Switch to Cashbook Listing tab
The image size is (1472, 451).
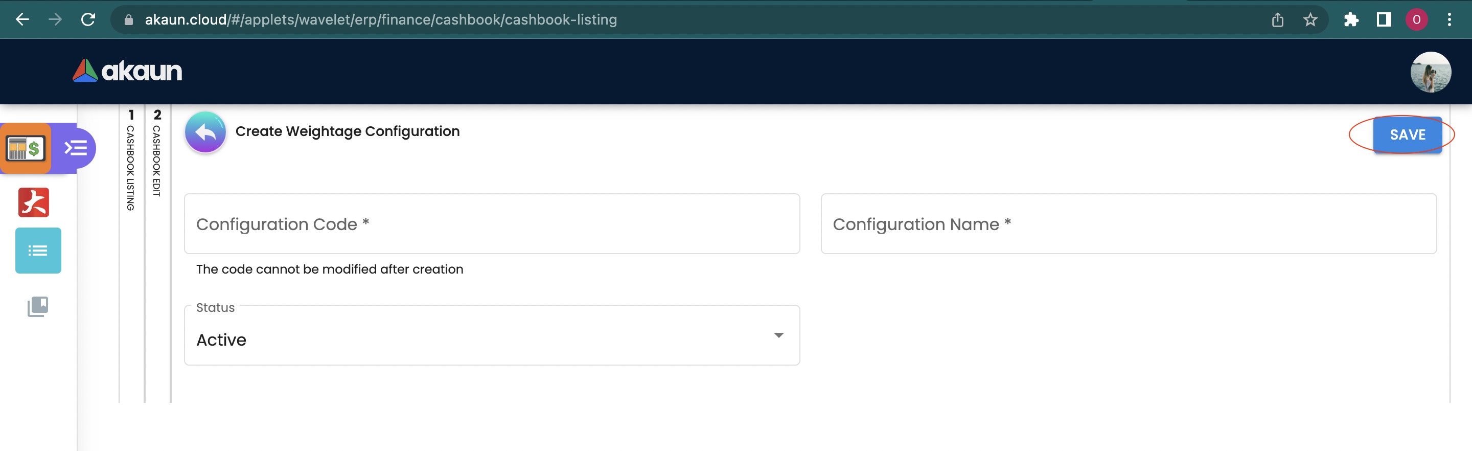tap(131, 160)
